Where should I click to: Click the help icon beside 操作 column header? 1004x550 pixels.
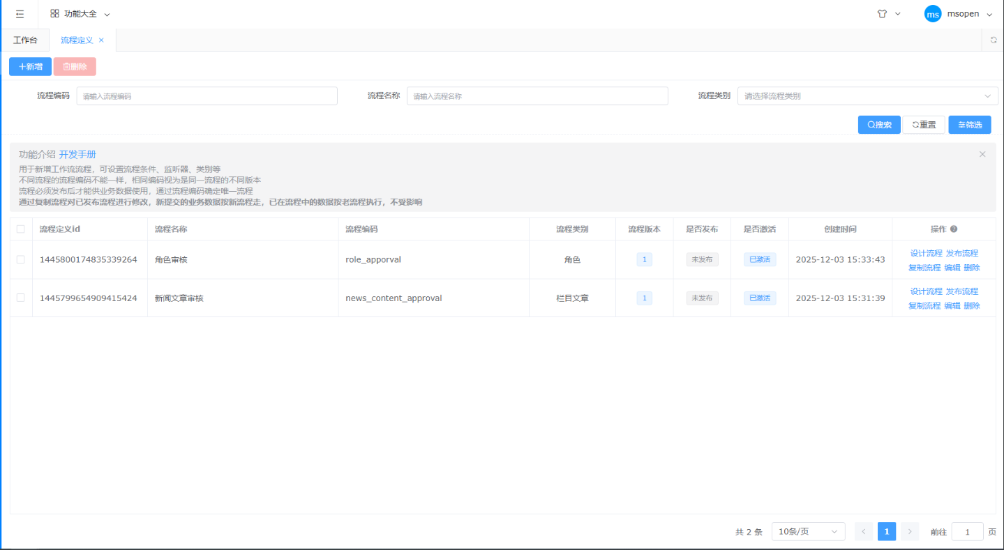(x=954, y=229)
